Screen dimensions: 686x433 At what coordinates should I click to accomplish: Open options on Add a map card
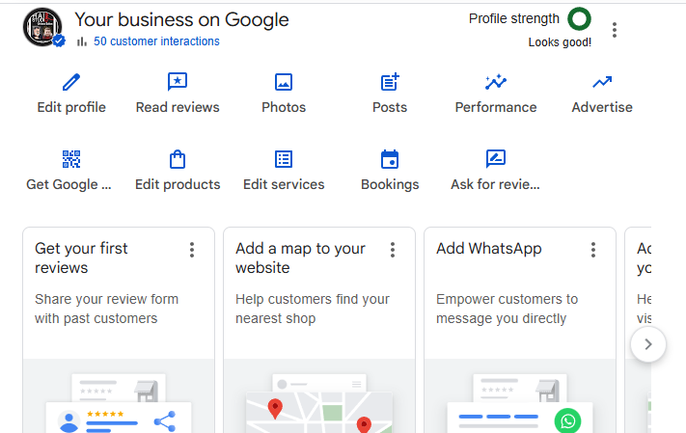(x=393, y=250)
